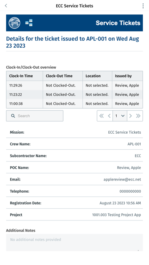Select the 11:29:26 clock-in row
The width and height of the screenshot is (149, 265).
74,85
